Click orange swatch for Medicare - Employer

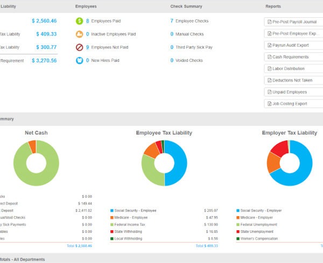238,217
